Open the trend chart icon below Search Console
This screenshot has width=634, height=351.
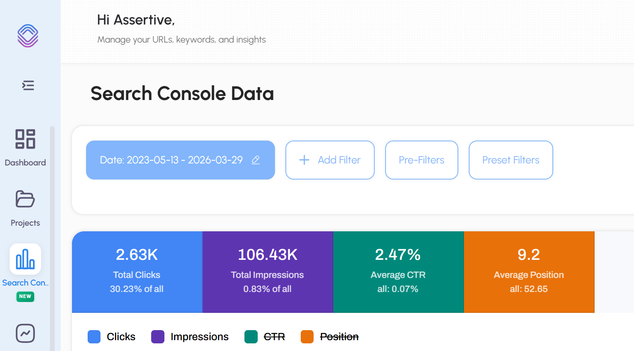[25, 333]
